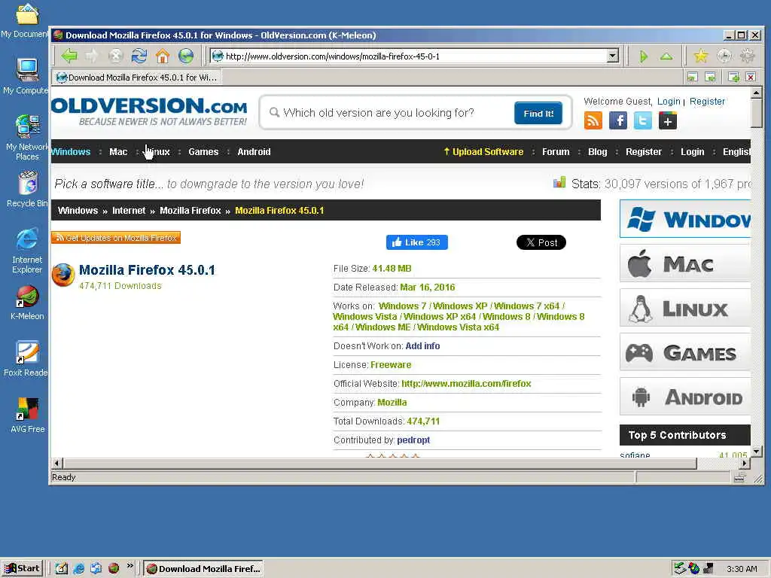Open Foxit Reader desktop shortcut

pos(26,359)
